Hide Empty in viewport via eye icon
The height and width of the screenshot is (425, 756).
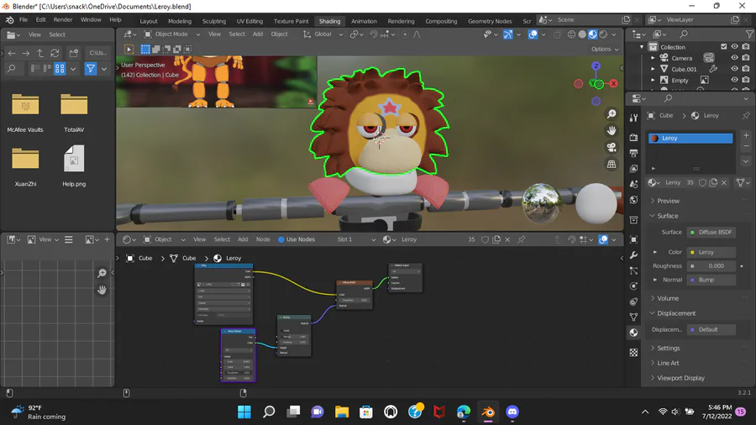[x=734, y=80]
